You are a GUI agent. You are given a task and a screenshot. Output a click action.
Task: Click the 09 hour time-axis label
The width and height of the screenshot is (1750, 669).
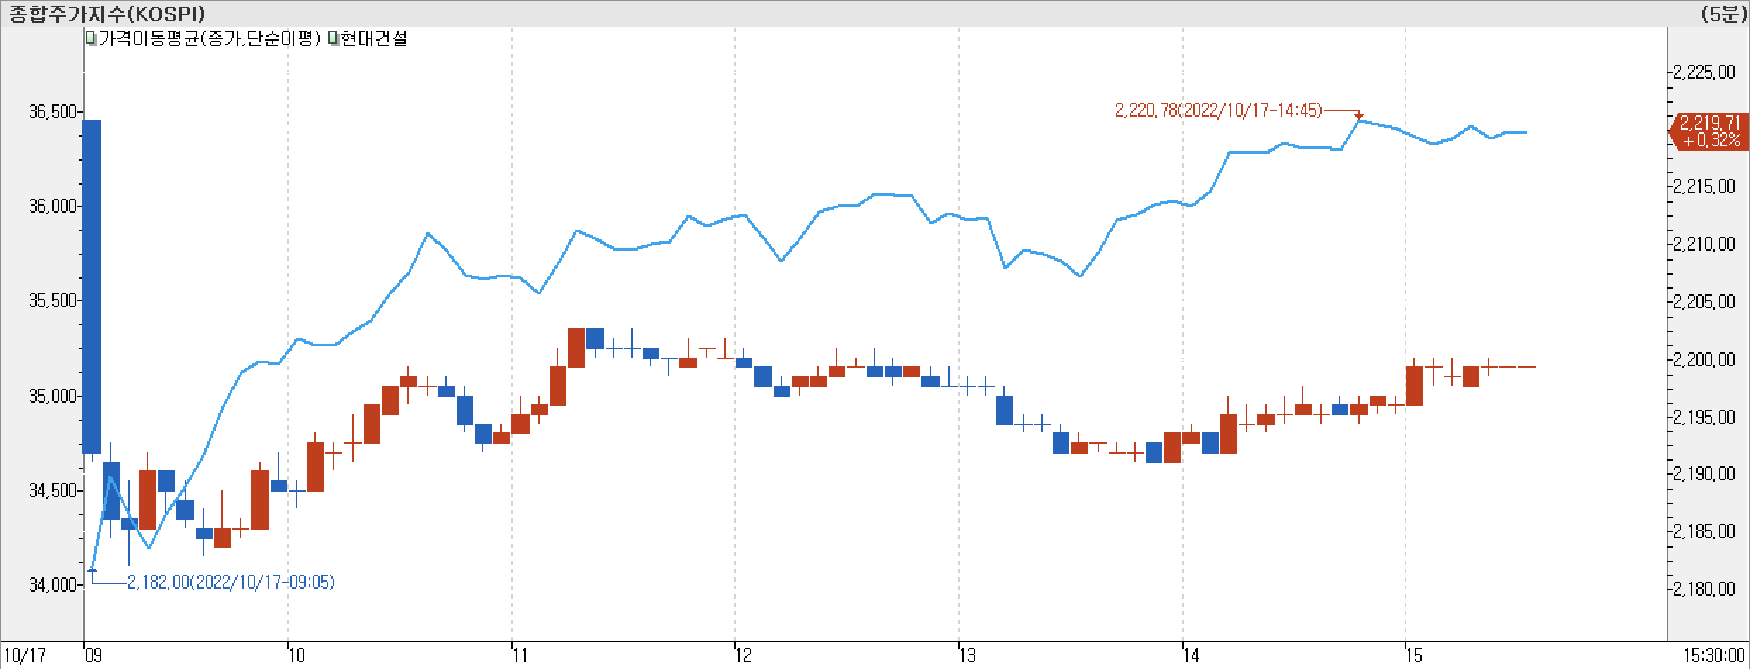[94, 656]
